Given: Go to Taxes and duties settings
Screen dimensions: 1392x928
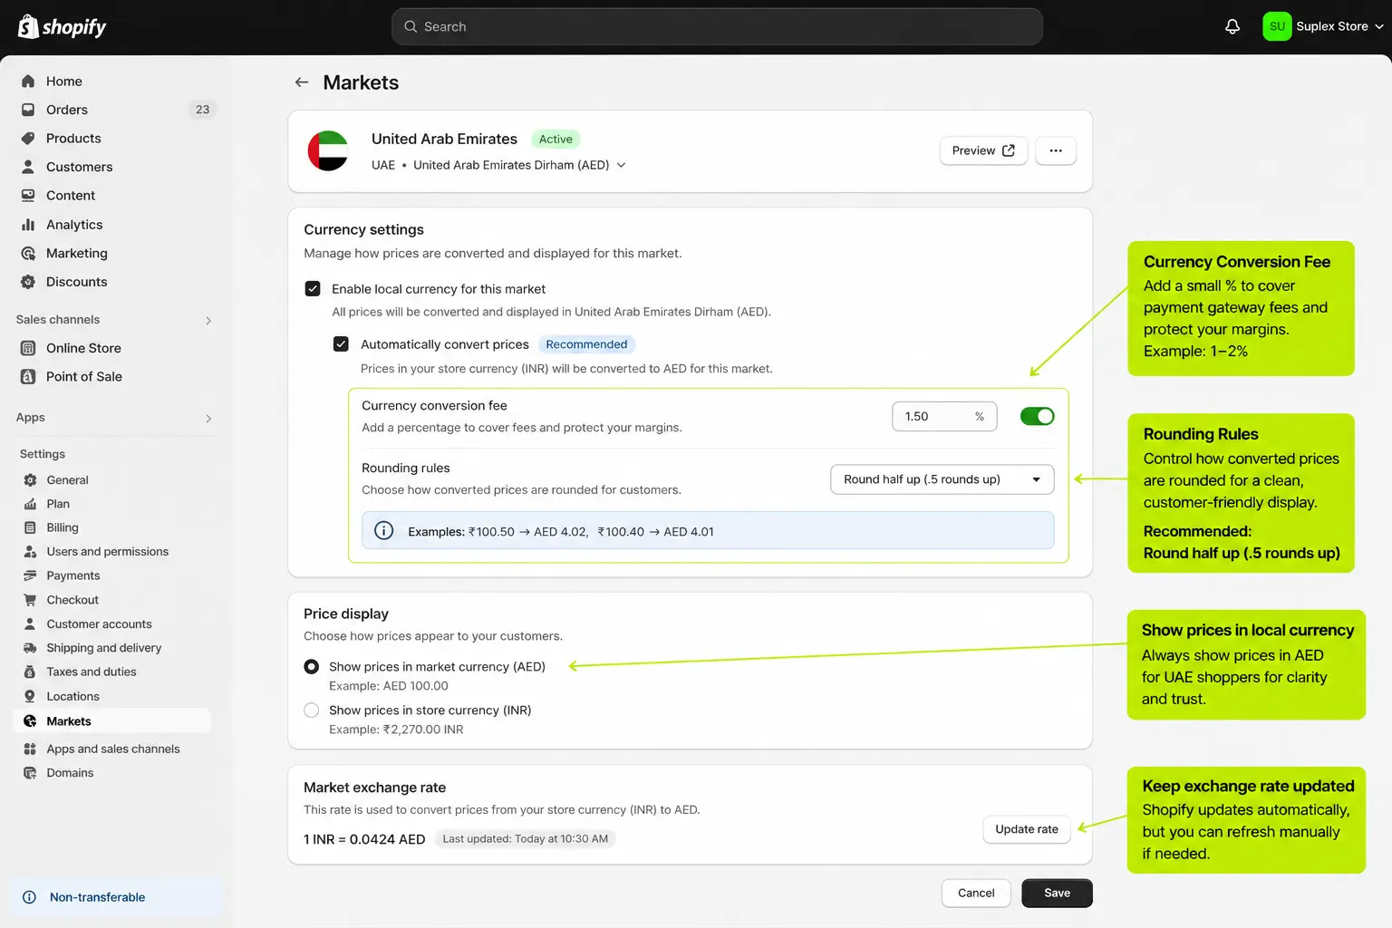Looking at the screenshot, I should (x=92, y=672).
